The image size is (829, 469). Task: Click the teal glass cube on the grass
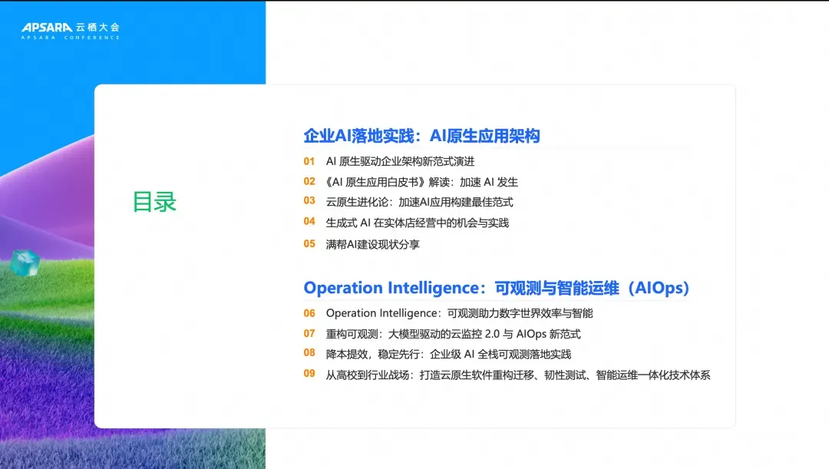coord(25,263)
